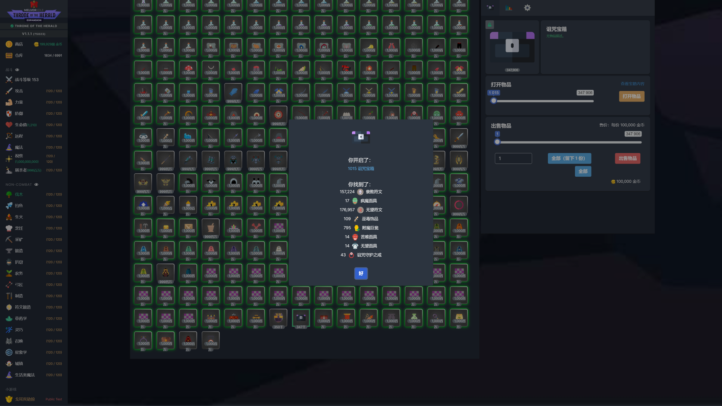Click the 诅咒宝箱 large item image

click(512, 46)
